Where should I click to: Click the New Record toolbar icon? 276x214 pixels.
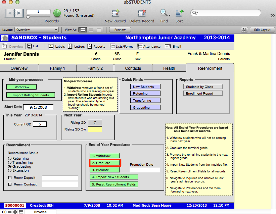click(x=115, y=13)
